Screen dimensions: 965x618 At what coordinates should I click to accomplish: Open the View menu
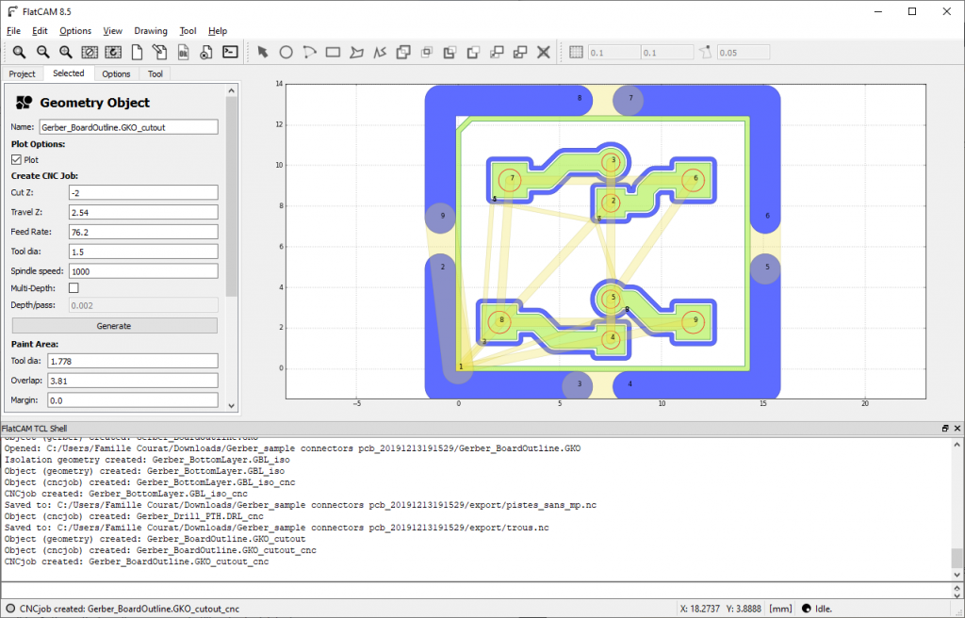tap(113, 31)
